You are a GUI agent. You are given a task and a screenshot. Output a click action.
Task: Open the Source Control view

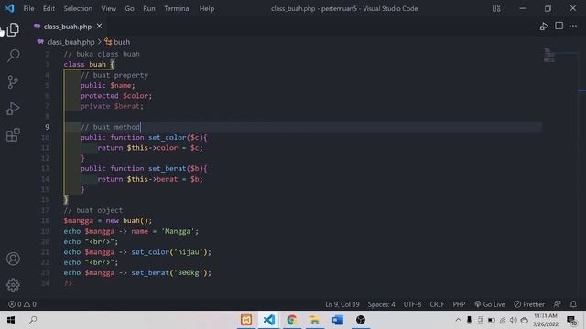(x=13, y=82)
